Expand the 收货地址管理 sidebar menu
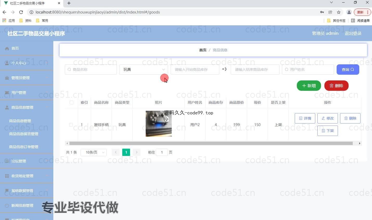372x220 pixels. (x=27, y=176)
